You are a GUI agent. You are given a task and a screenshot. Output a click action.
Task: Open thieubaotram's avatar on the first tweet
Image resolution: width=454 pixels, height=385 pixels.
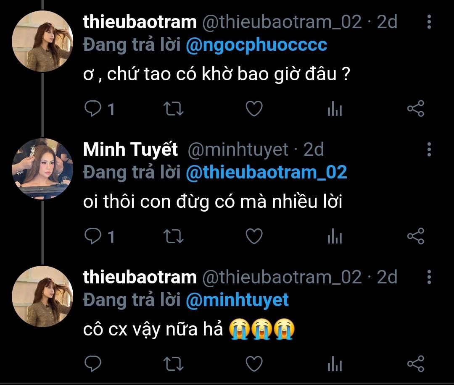pyautogui.click(x=42, y=41)
